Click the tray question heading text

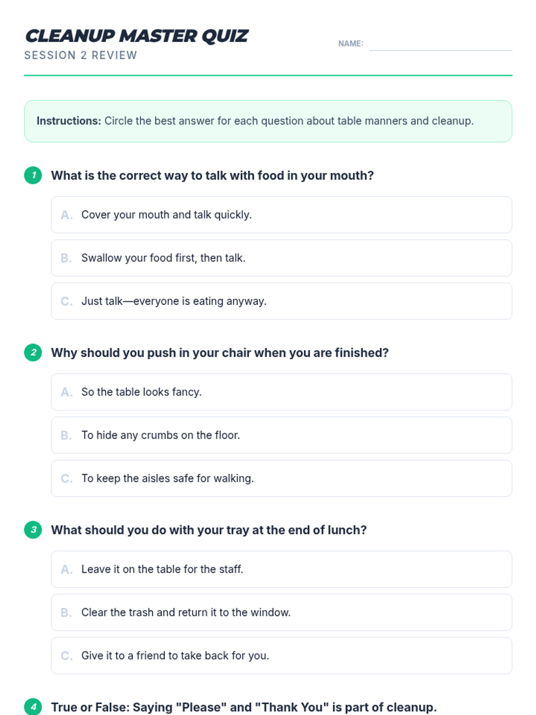click(209, 530)
